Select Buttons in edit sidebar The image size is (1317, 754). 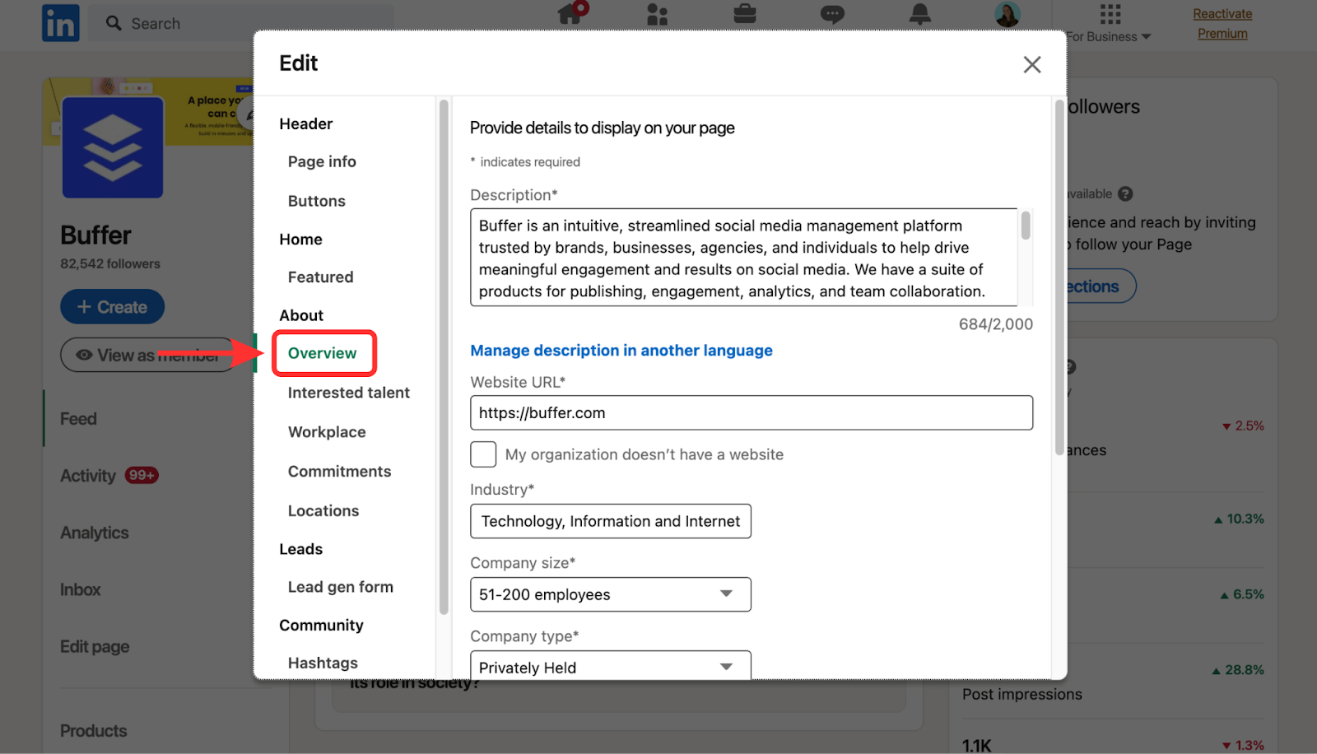[317, 201]
